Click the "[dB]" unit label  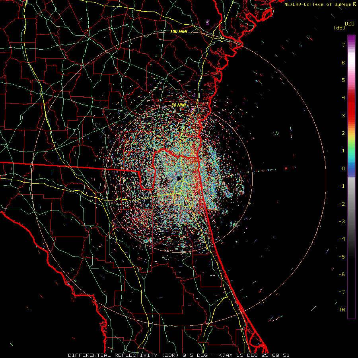[339, 27]
